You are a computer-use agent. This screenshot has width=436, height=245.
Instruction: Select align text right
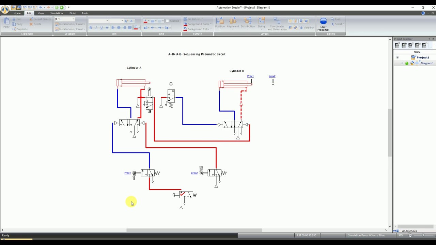pos(124,28)
